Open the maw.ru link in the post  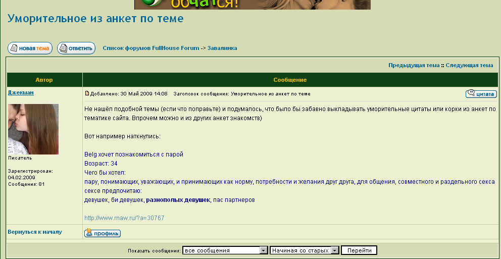click(124, 218)
